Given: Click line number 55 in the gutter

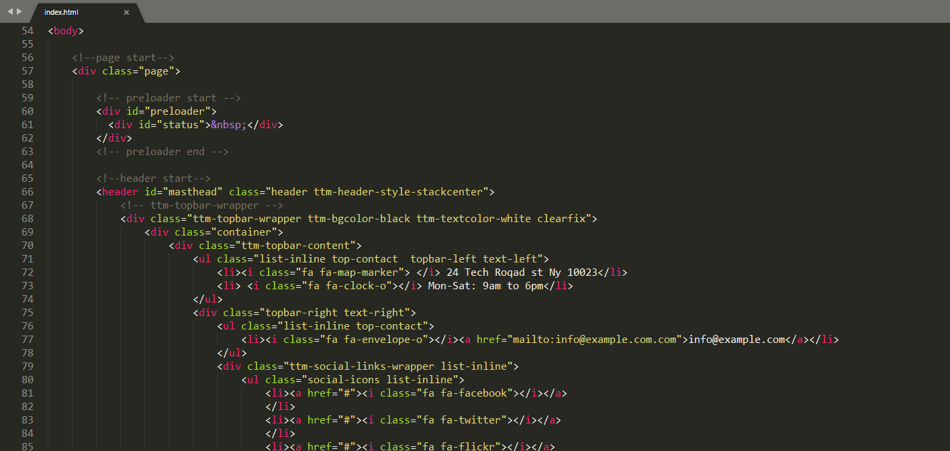Looking at the screenshot, I should pyautogui.click(x=27, y=44).
